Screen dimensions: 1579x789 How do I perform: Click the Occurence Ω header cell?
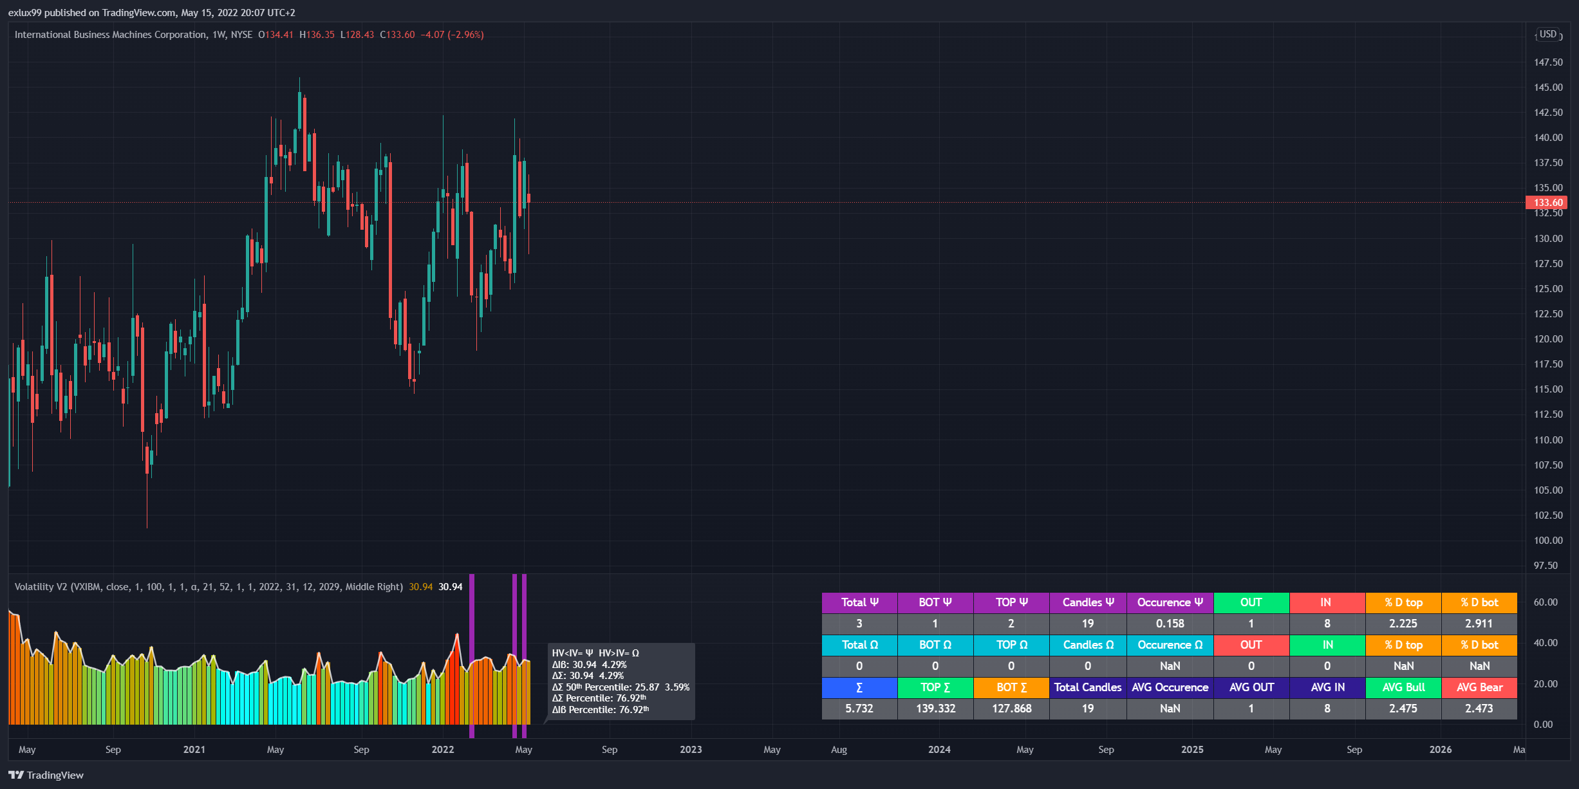click(x=1170, y=645)
